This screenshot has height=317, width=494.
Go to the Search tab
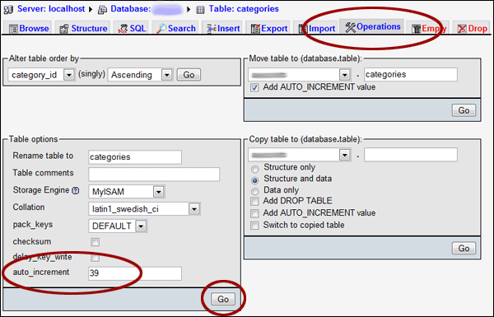175,28
